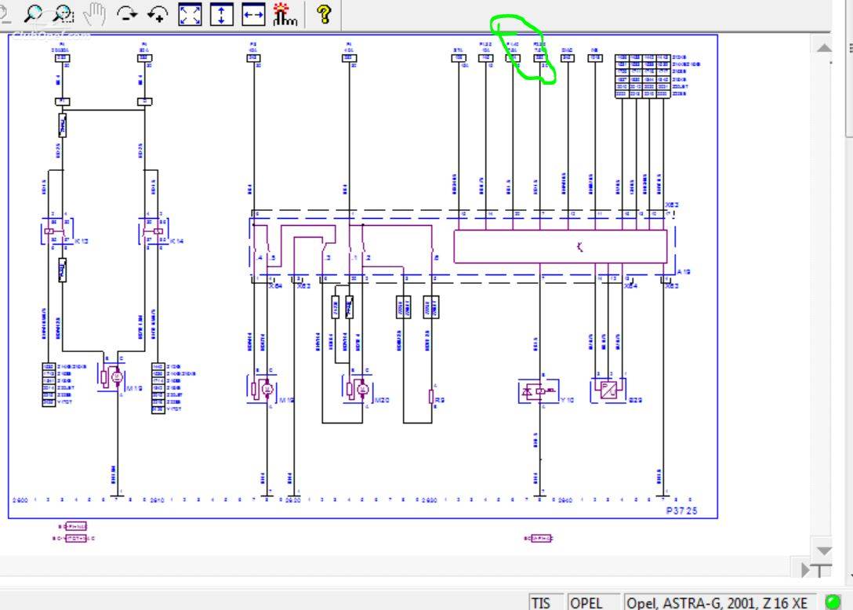This screenshot has width=853, height=610.
Task: Click the curved arrow with minus icon
Action: point(127,13)
